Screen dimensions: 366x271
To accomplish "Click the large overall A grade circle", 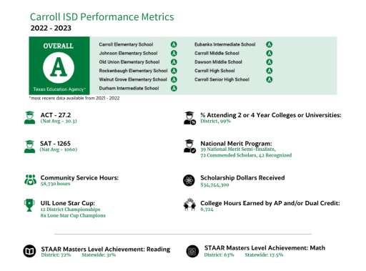I will point(59,68).
